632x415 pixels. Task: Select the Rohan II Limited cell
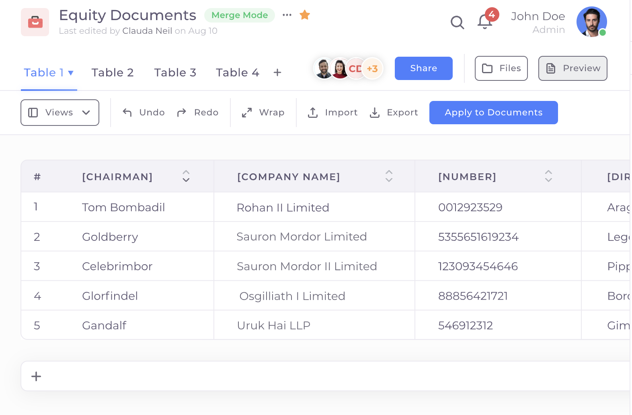283,207
